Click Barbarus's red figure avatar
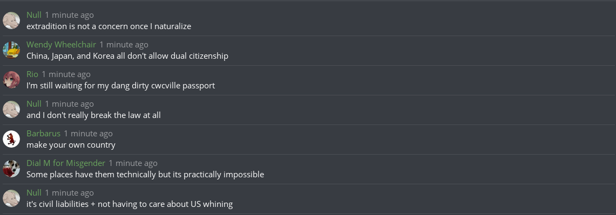The height and width of the screenshot is (215, 616). point(11,139)
